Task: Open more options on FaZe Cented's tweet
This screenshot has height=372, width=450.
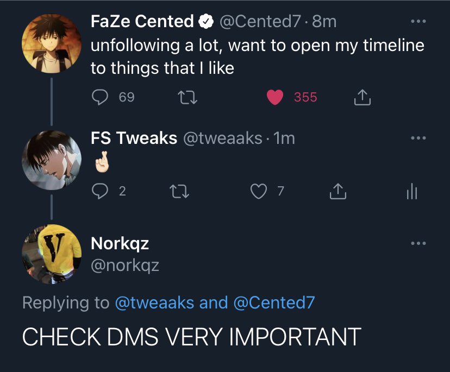Action: click(x=417, y=22)
